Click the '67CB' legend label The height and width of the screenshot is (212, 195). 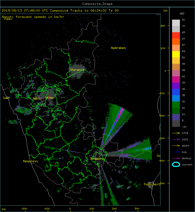coord(185,133)
